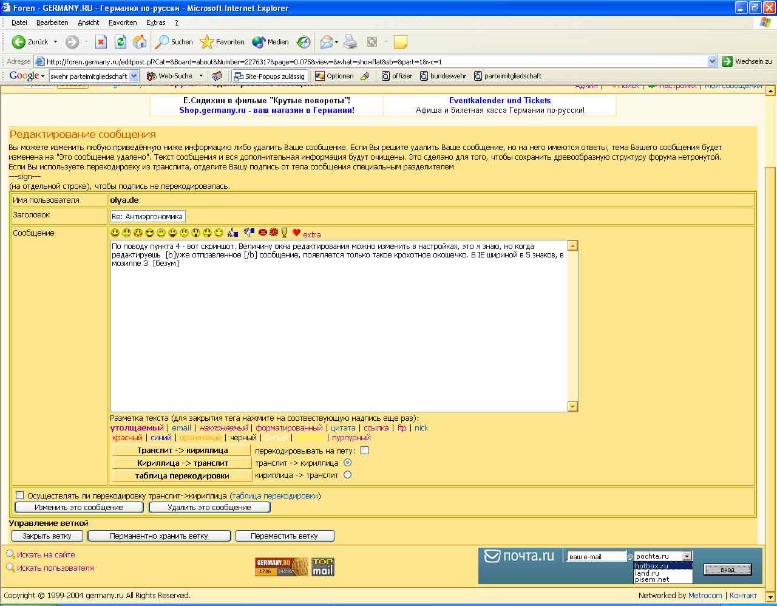This screenshot has width=777, height=606.
Task: Open Medien panel in toolbar
Action: point(271,42)
